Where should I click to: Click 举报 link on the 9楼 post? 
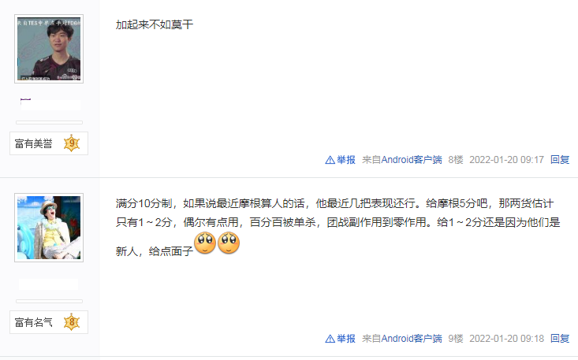click(345, 339)
